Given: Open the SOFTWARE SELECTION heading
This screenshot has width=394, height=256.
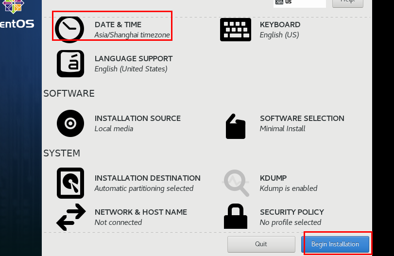Looking at the screenshot, I should tap(302, 119).
